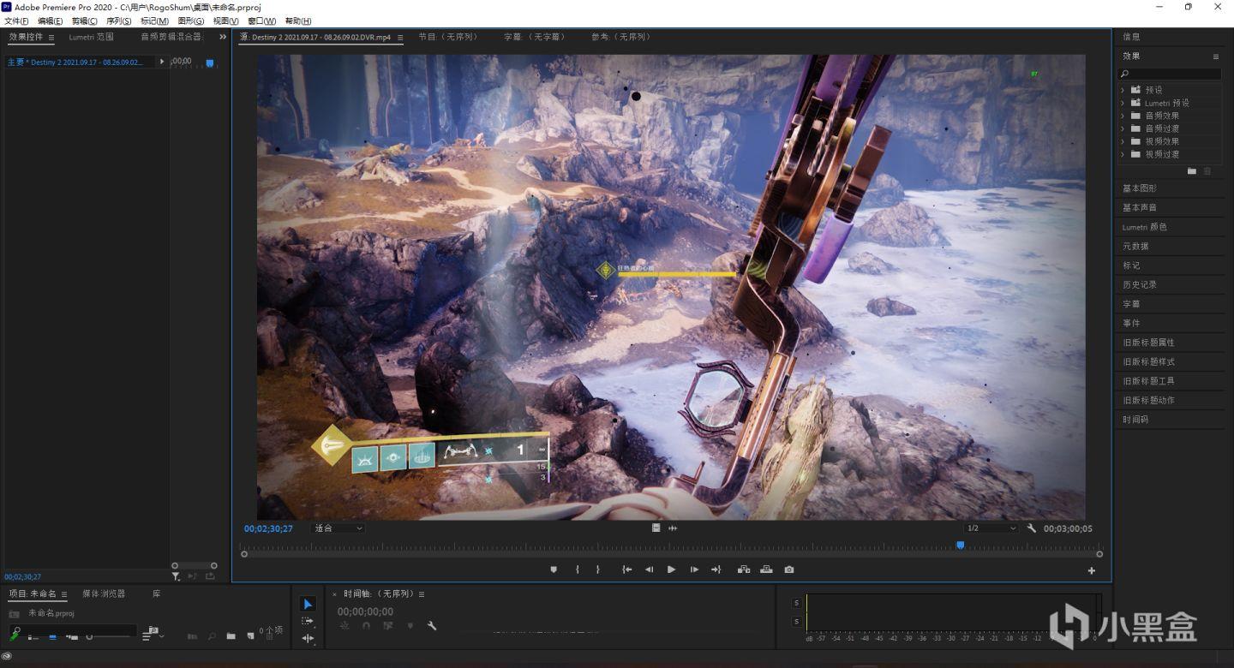Click the Effects panel search field
This screenshot has width=1234, height=668.
[1171, 74]
